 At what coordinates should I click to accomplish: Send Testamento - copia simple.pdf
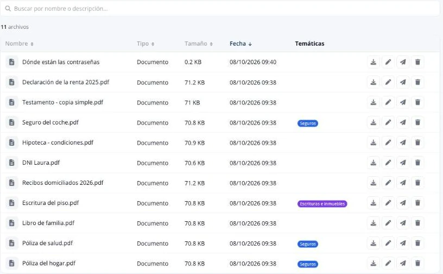[403, 102]
